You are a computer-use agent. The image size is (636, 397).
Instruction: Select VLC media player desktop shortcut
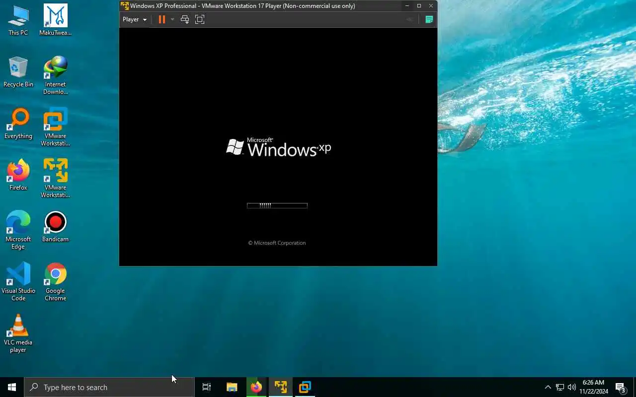tap(18, 333)
